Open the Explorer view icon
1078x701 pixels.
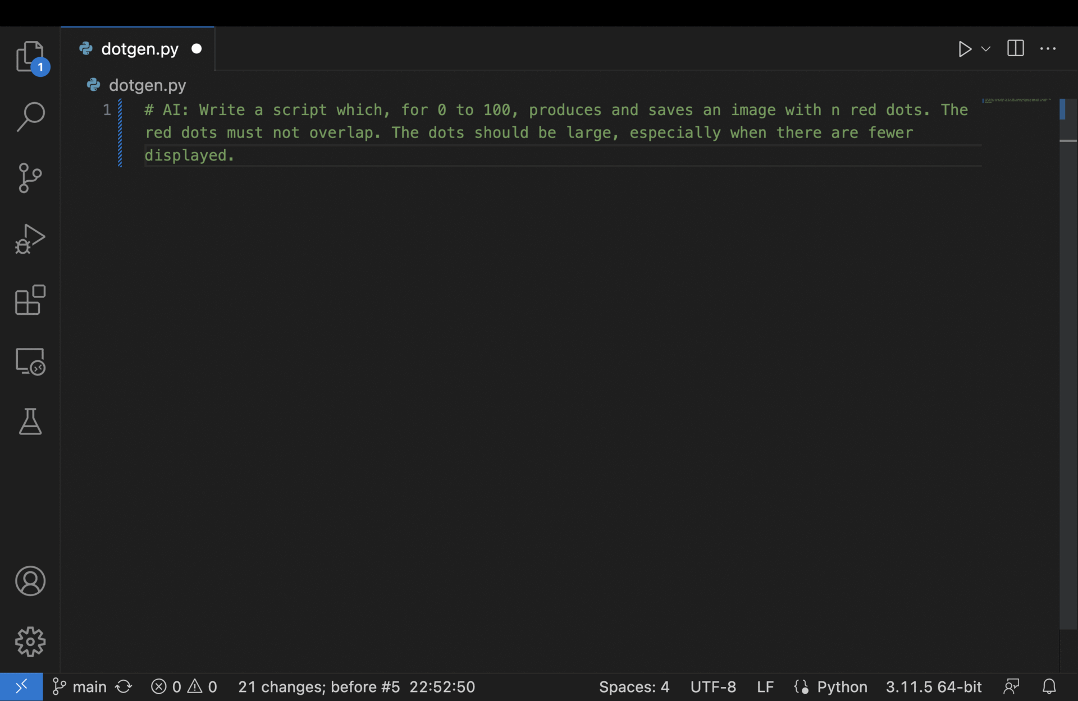pos(30,56)
